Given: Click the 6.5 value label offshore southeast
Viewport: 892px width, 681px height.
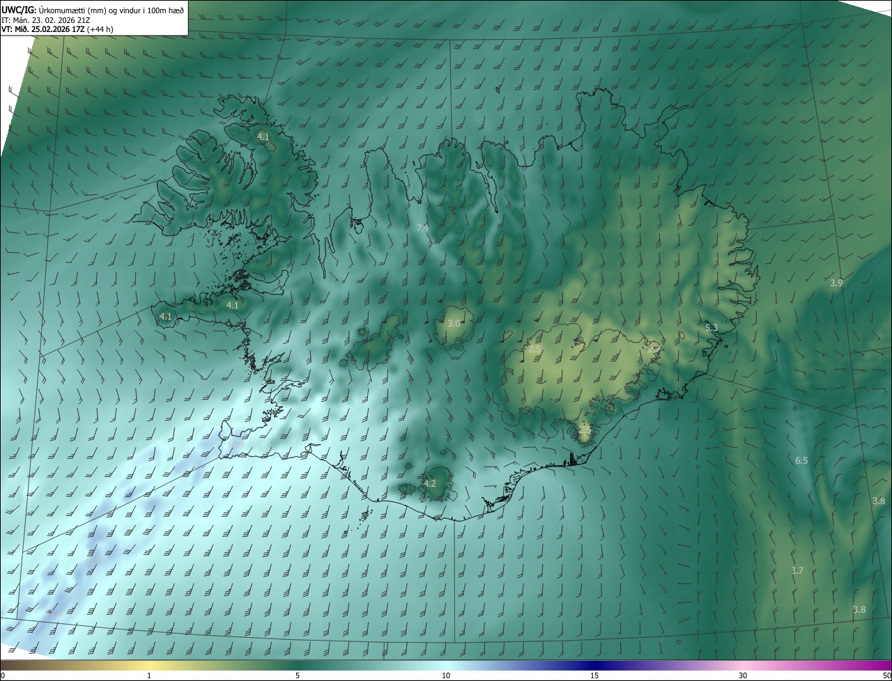Looking at the screenshot, I should click(x=801, y=461).
